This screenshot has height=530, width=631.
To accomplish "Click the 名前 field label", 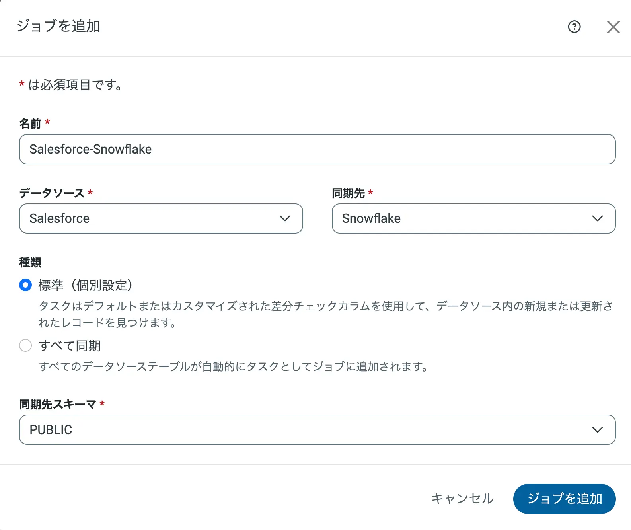I will [x=30, y=124].
